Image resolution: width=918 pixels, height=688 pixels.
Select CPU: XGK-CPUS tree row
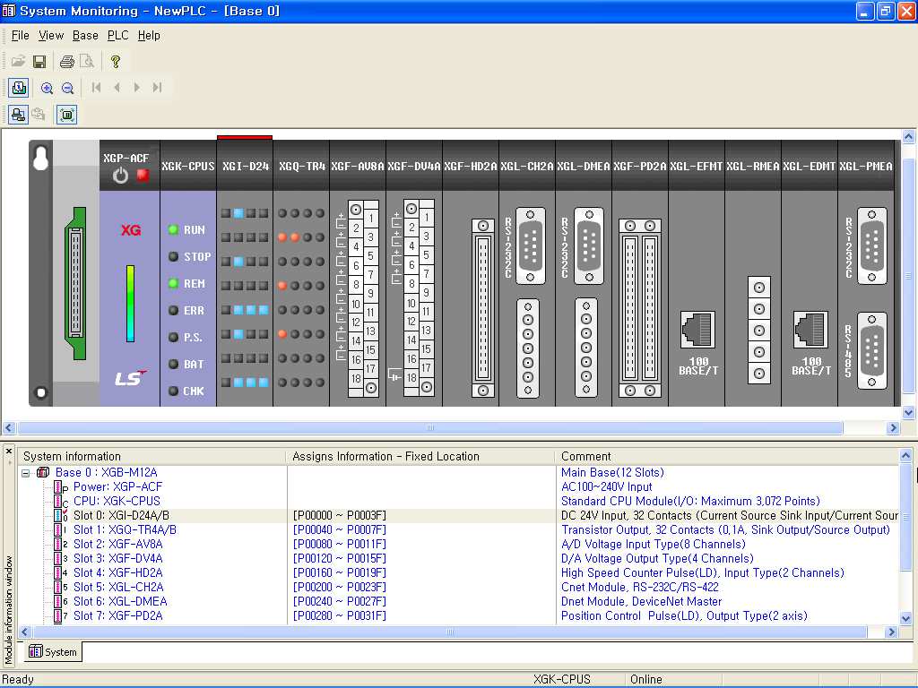[x=117, y=502]
